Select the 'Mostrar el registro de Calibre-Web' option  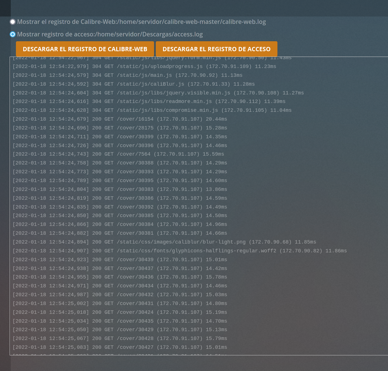(13, 22)
